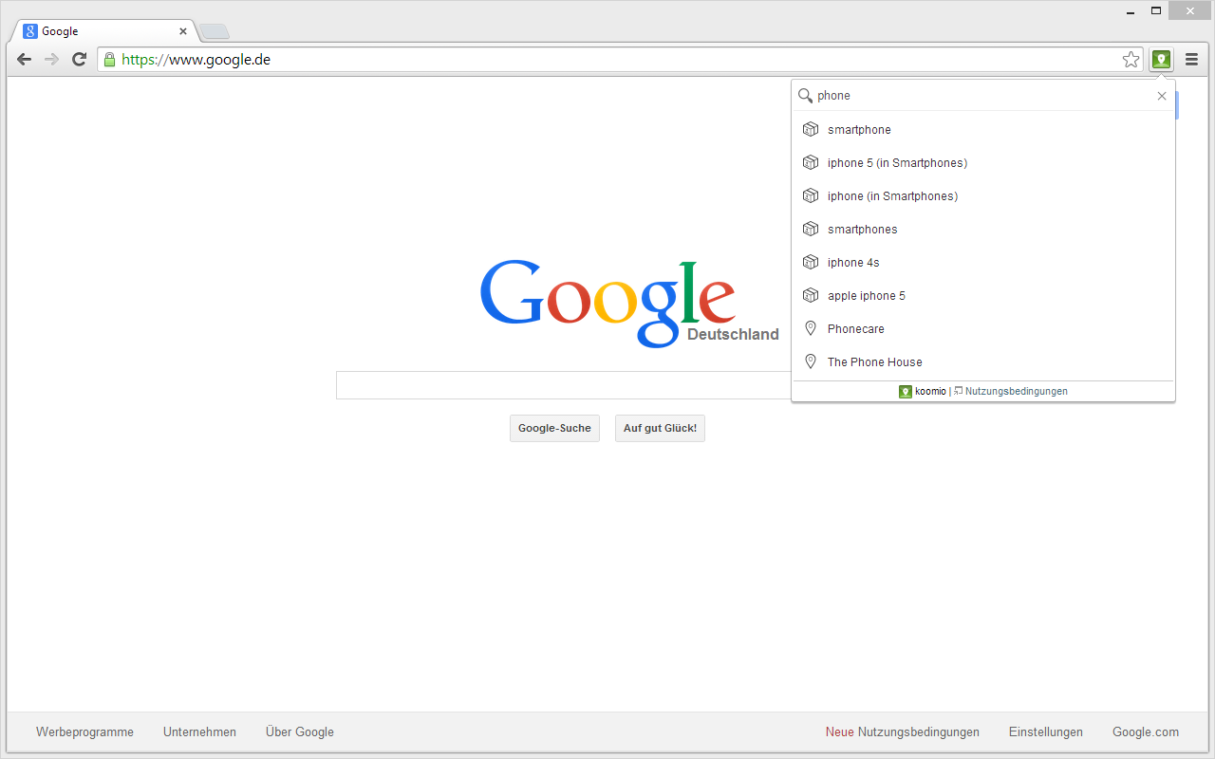Viewport: 1215px width, 759px height.
Task: Click the box icon beside smartphone
Action: [x=811, y=129]
